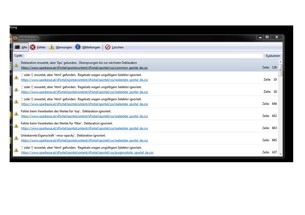Click the Code input field
The height and width of the screenshot is (215, 305).
coord(144,56)
